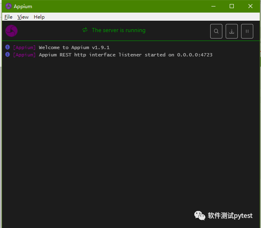Stop the Appium server with the pause button

(x=247, y=31)
